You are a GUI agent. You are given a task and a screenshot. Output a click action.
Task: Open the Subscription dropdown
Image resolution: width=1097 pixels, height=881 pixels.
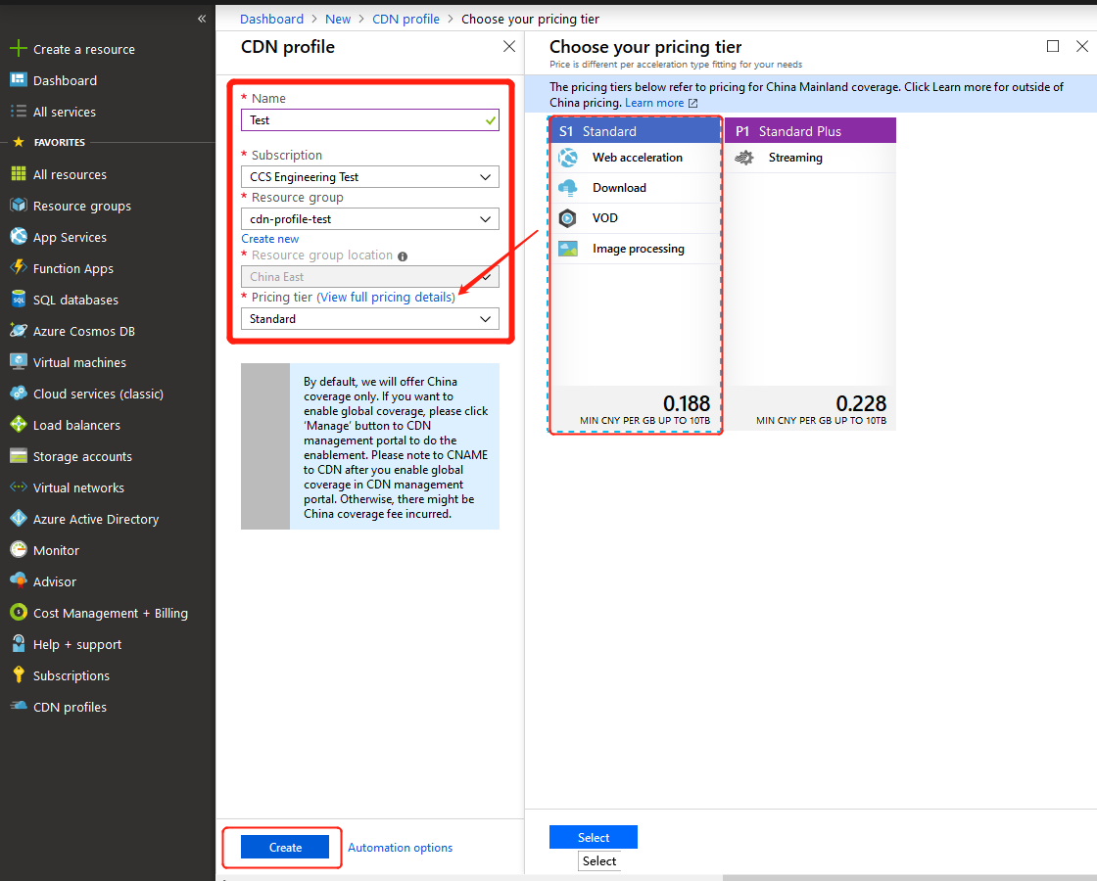369,177
